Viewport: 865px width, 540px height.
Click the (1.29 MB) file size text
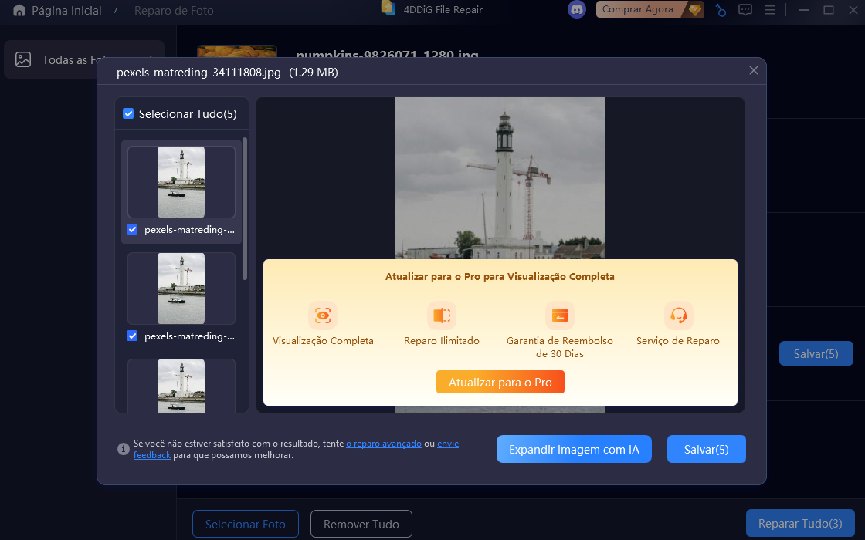[314, 73]
